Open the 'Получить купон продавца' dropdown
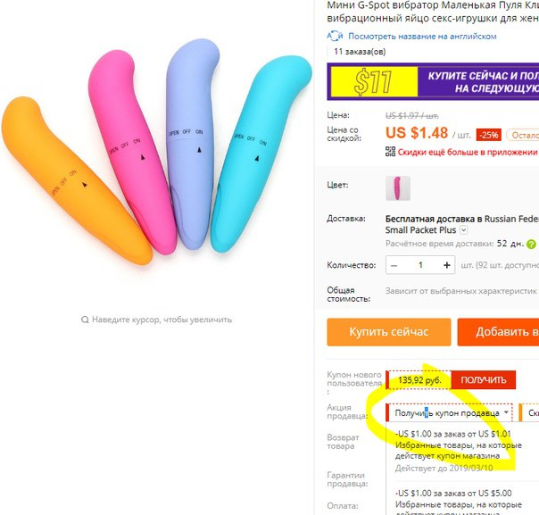Image resolution: width=539 pixels, height=515 pixels. click(450, 413)
